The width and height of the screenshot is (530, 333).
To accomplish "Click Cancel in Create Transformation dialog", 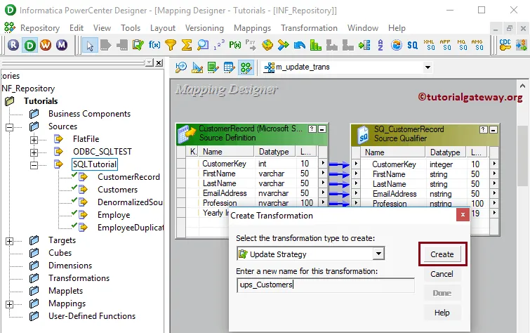I will (x=442, y=274).
